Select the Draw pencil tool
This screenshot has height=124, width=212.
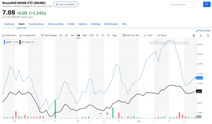(162, 35)
